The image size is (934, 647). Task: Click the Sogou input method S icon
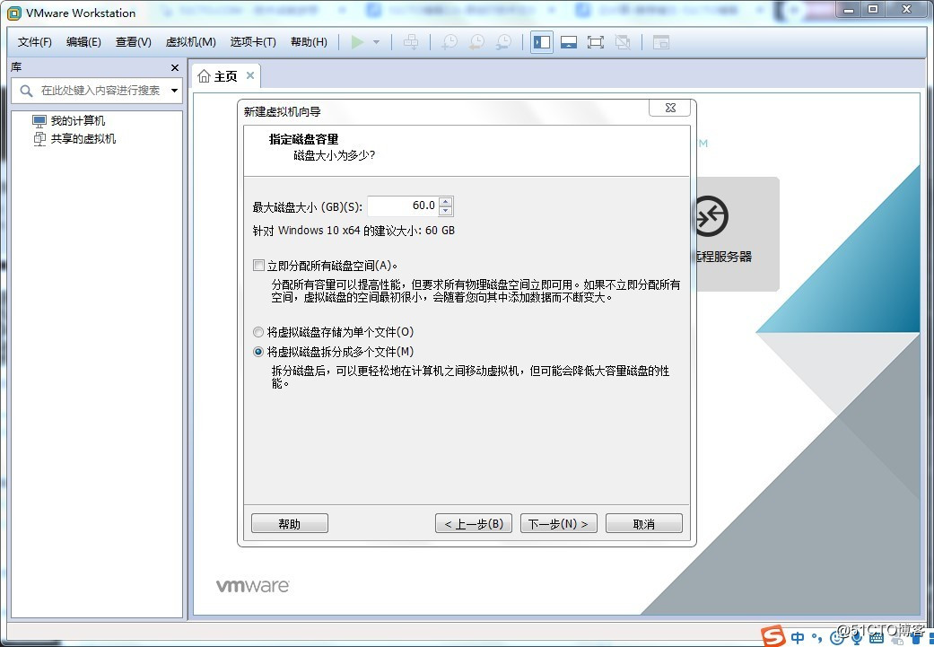coord(773,636)
